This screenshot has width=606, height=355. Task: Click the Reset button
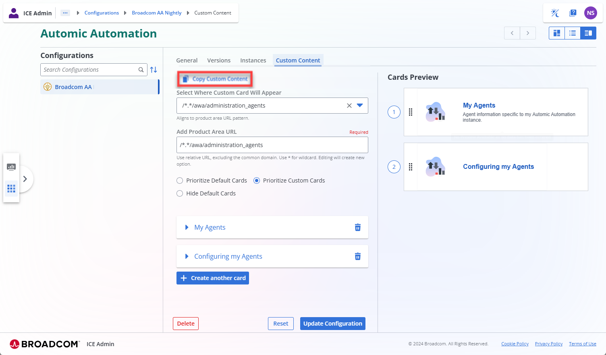[x=281, y=324]
